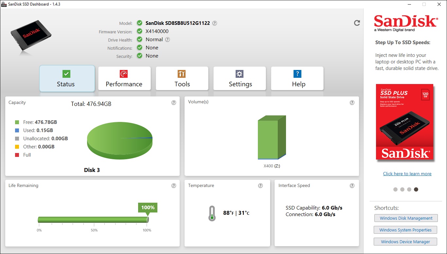Open the Tools tab

click(x=182, y=78)
